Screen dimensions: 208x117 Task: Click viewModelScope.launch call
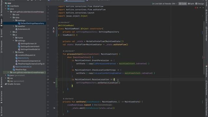click(x=79, y=105)
